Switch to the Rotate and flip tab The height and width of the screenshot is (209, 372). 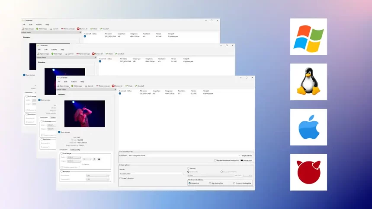76,149
